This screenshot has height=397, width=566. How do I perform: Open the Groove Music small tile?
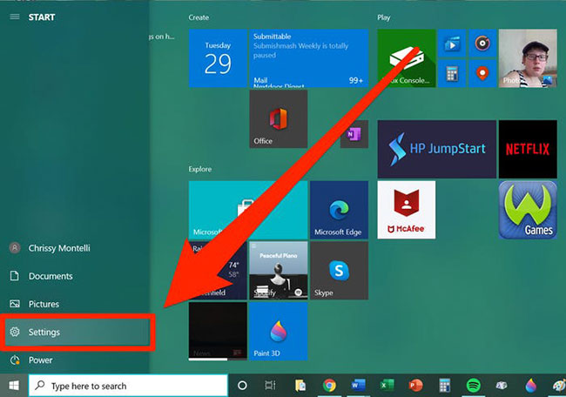coord(482,43)
